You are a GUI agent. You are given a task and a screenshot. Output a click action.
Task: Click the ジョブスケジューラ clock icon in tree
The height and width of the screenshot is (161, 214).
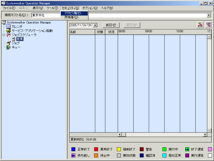coord(9,35)
